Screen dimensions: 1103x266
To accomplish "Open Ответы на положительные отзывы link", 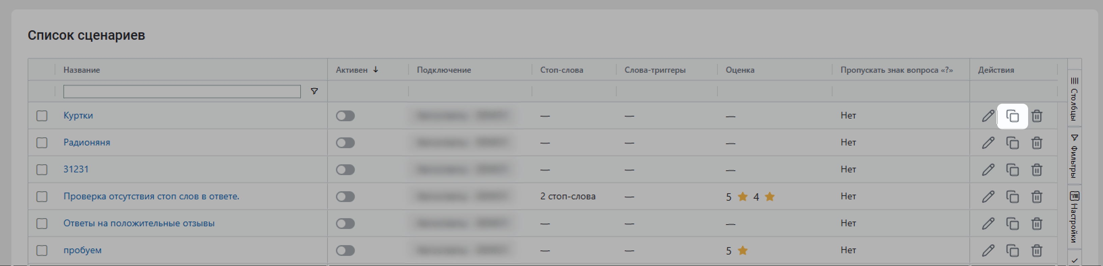I will click(139, 223).
